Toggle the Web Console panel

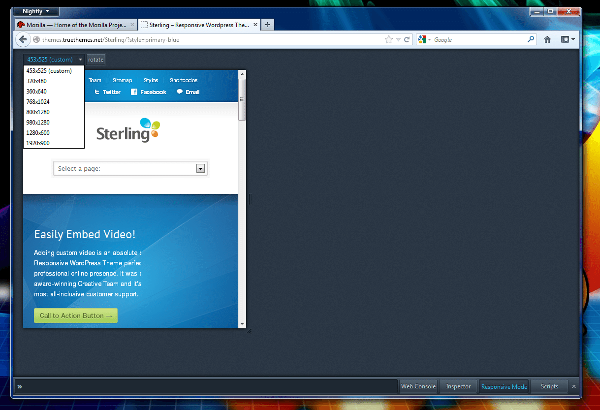418,386
